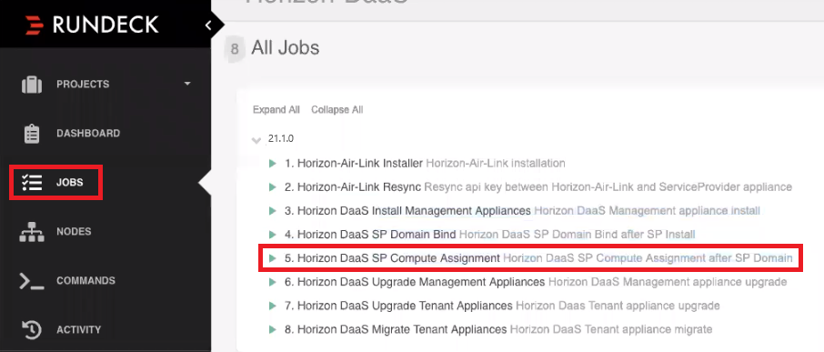Image resolution: width=824 pixels, height=352 pixels.
Task: Open job 5. SP Compute Assignment
Action: [393, 258]
